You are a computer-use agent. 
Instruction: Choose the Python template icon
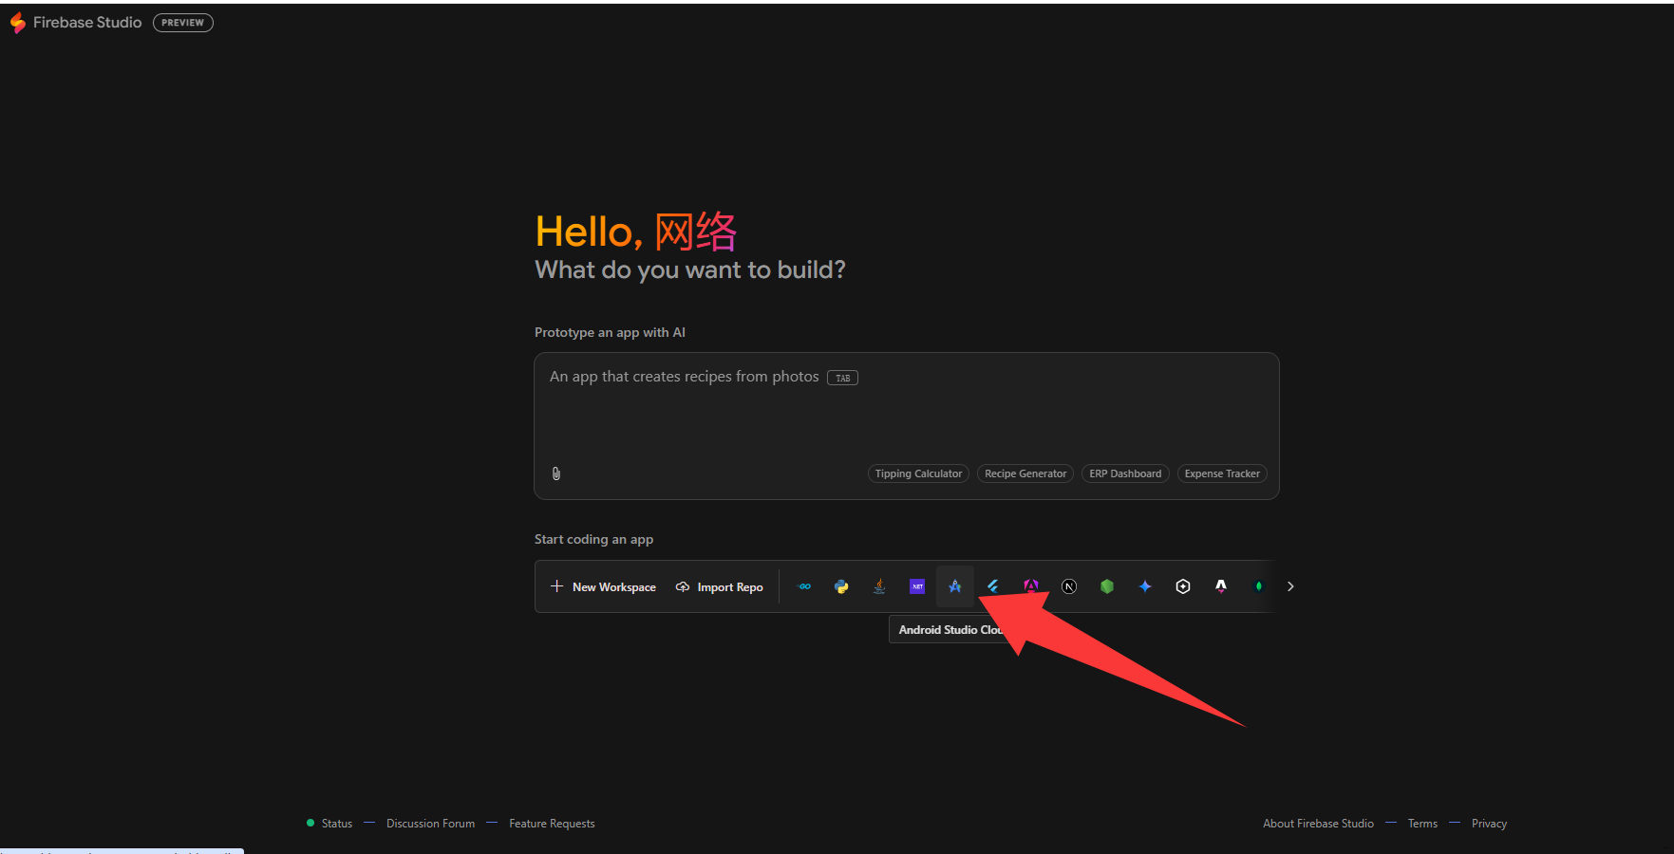[841, 586]
